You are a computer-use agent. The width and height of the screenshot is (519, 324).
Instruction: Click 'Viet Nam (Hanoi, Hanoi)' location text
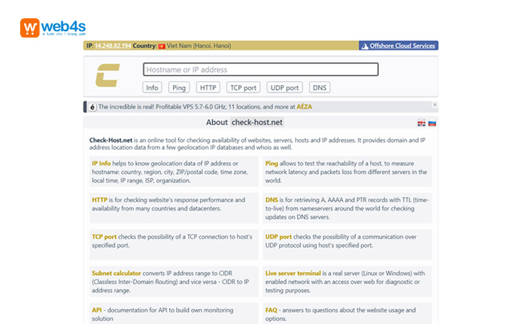coord(199,45)
